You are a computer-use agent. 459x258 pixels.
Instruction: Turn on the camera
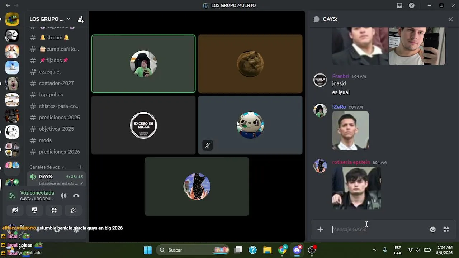(x=15, y=210)
